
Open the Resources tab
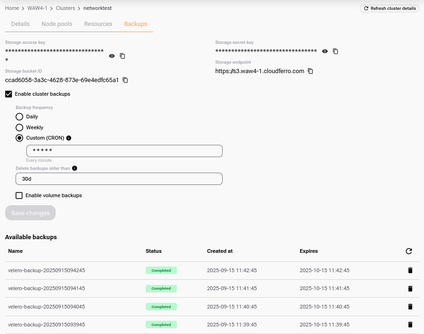click(98, 24)
